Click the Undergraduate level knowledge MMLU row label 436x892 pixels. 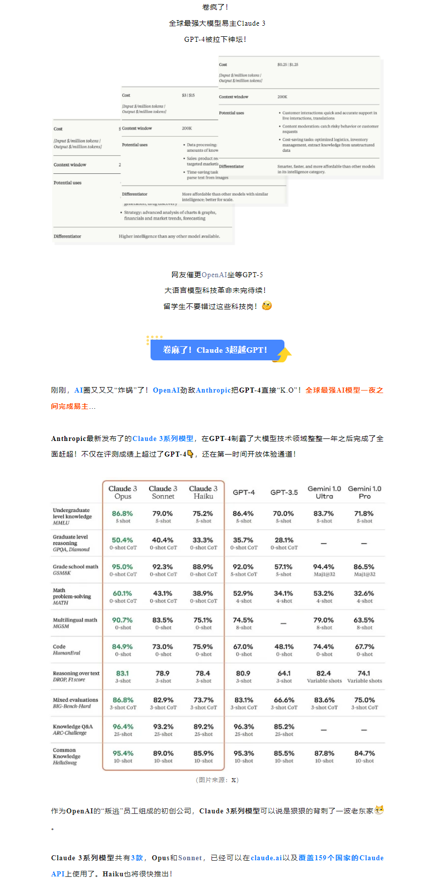click(72, 517)
